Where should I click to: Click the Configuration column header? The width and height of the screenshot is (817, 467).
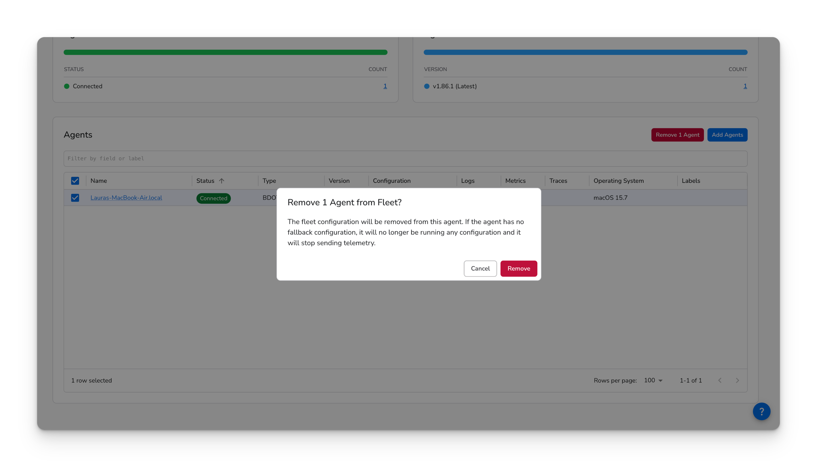click(391, 181)
